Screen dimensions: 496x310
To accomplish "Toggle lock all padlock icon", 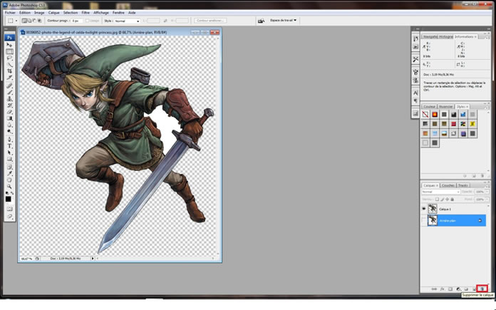I will [x=453, y=200].
